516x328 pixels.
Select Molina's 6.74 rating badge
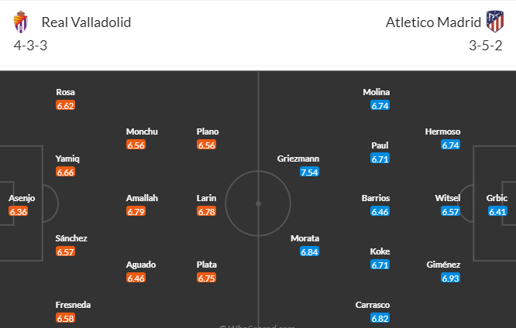pyautogui.click(x=380, y=105)
